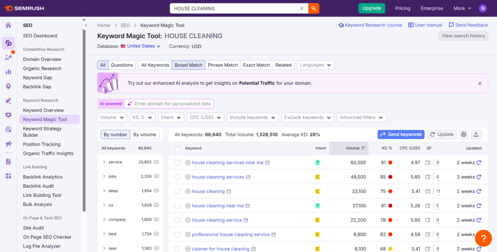Open the Local location pin sidebar icon
This screenshot has height=252, width=497.
[x=8, y=86]
